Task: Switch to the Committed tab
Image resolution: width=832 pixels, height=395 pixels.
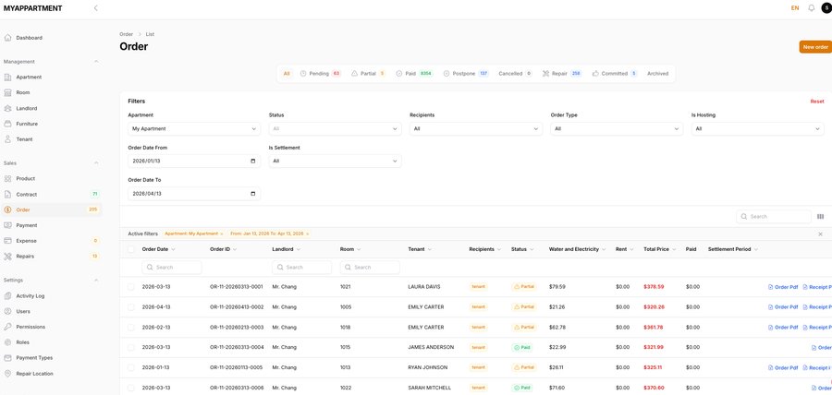Action: [x=615, y=74]
